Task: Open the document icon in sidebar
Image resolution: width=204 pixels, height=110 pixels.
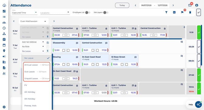Action: coord(4,68)
